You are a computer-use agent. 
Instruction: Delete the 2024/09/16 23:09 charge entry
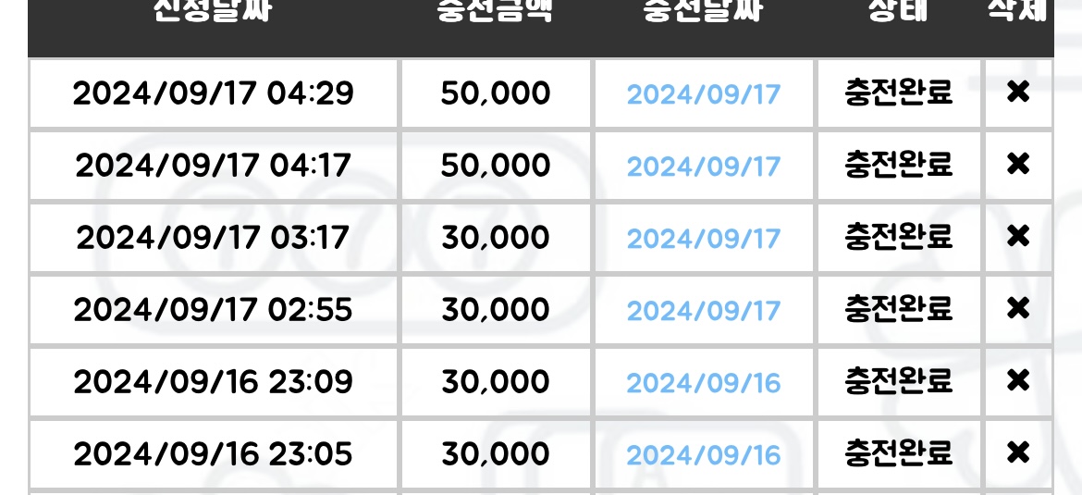pyautogui.click(x=1018, y=381)
